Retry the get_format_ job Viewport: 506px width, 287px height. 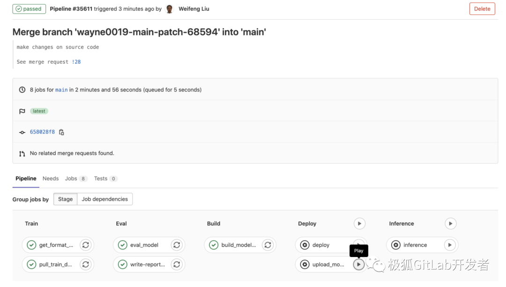click(x=86, y=245)
